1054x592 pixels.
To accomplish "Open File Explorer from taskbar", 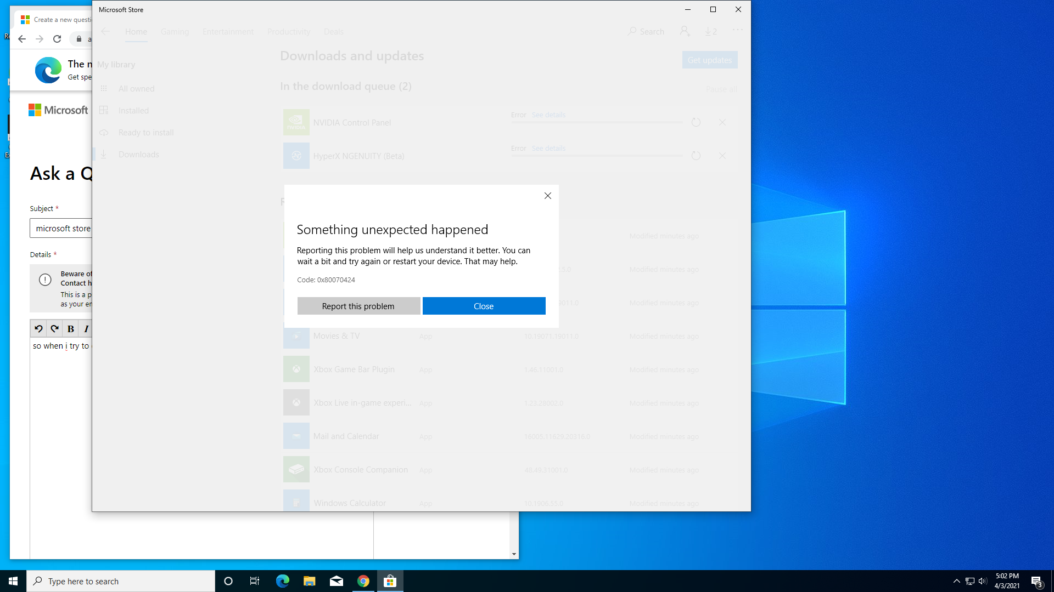I will coord(309,581).
